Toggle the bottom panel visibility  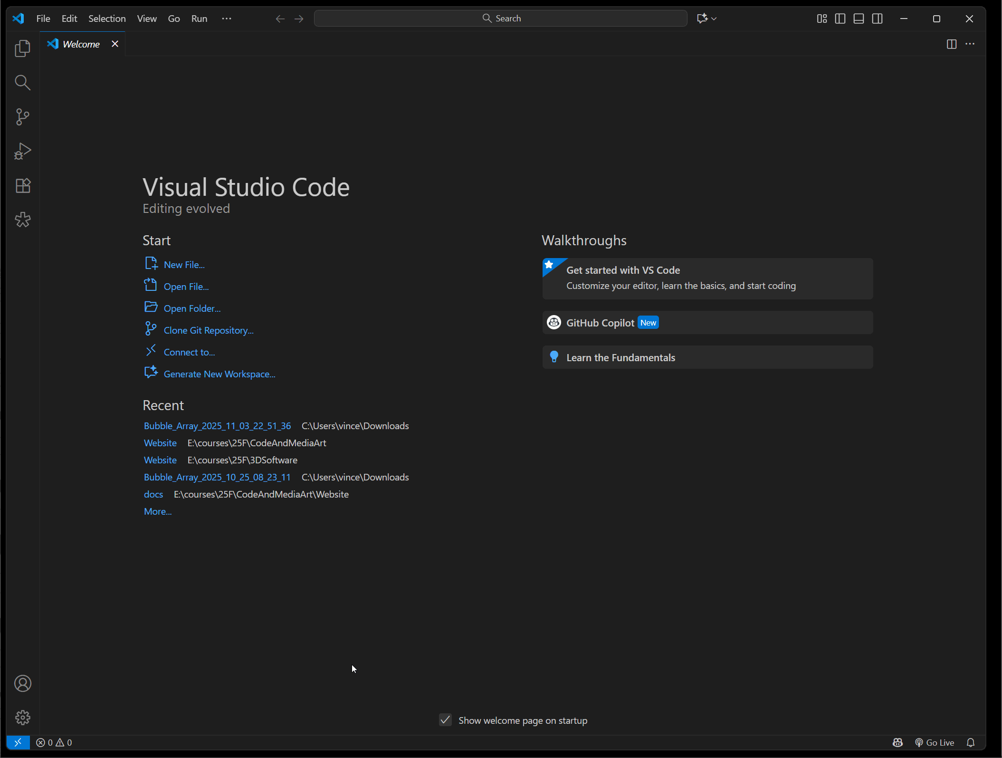click(858, 19)
